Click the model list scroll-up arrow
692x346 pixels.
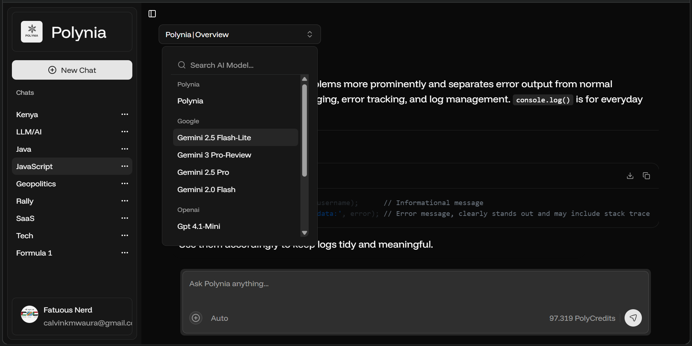point(304,79)
